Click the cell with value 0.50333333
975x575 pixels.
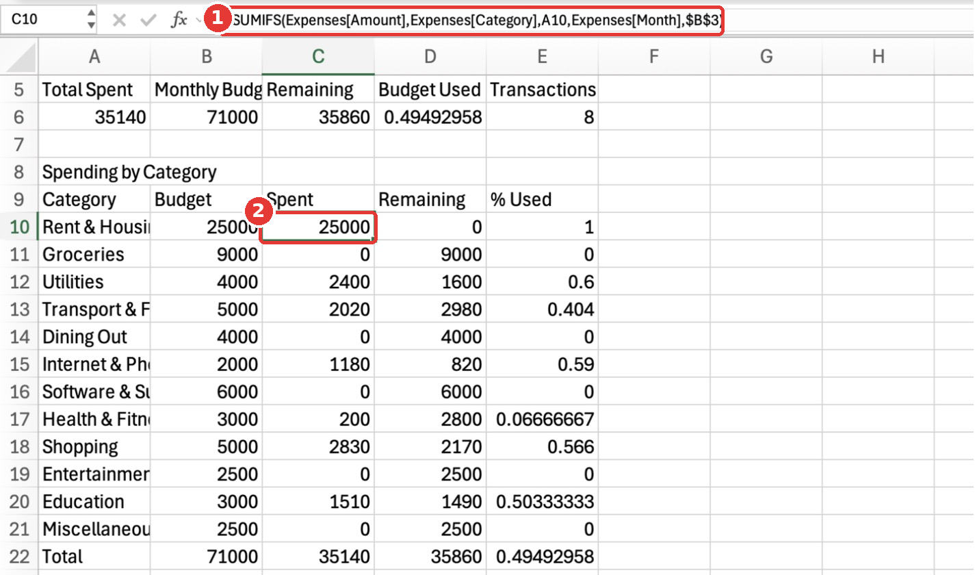tap(542, 501)
